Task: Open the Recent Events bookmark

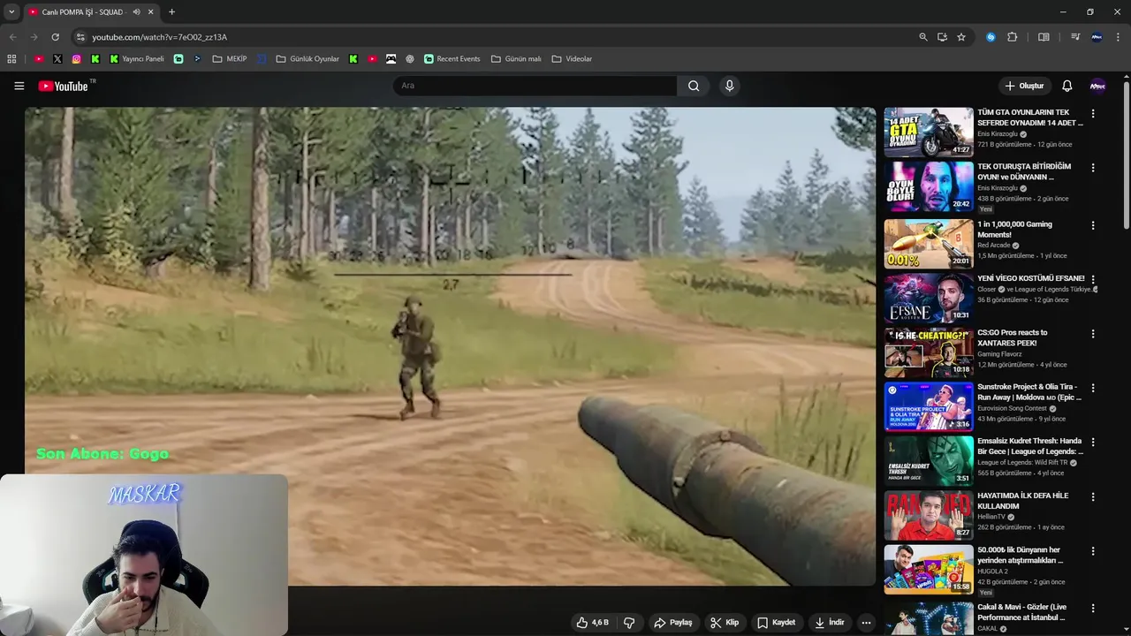Action: (x=452, y=59)
